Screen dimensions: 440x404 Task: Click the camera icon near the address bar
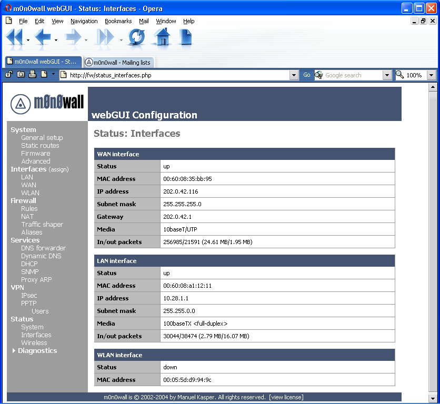[x=20, y=75]
